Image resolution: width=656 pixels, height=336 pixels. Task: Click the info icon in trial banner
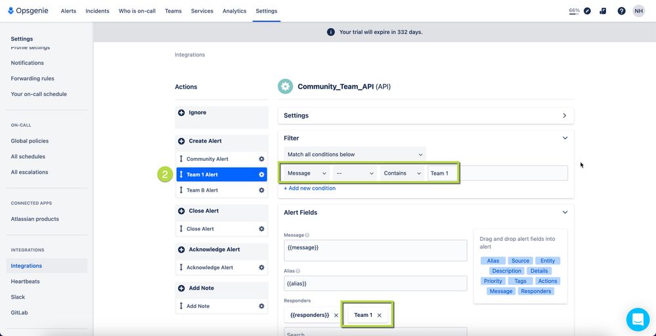(x=330, y=31)
